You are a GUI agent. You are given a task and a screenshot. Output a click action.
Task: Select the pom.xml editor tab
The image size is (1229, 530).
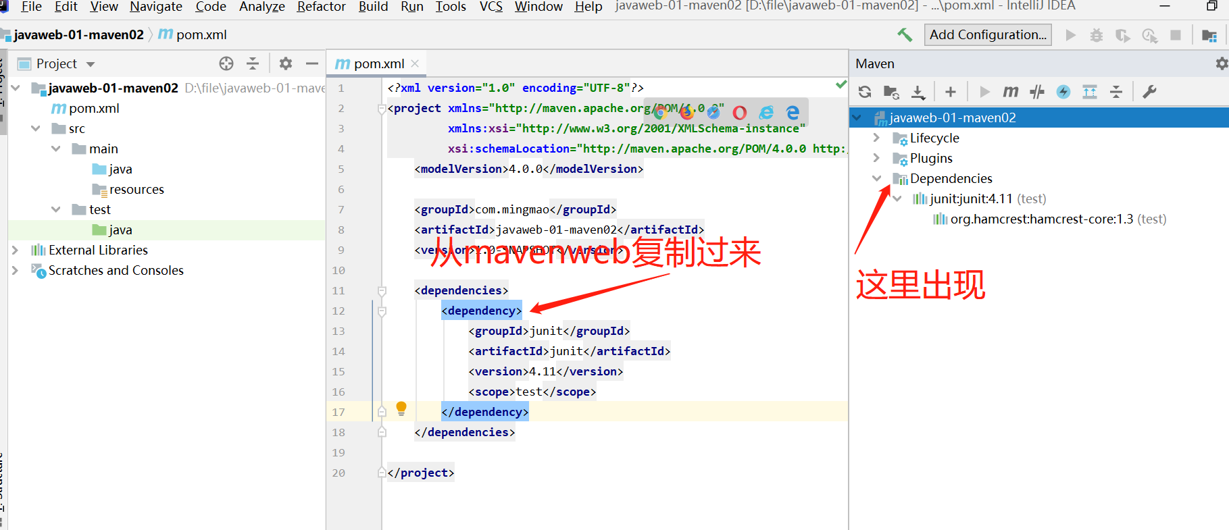378,63
